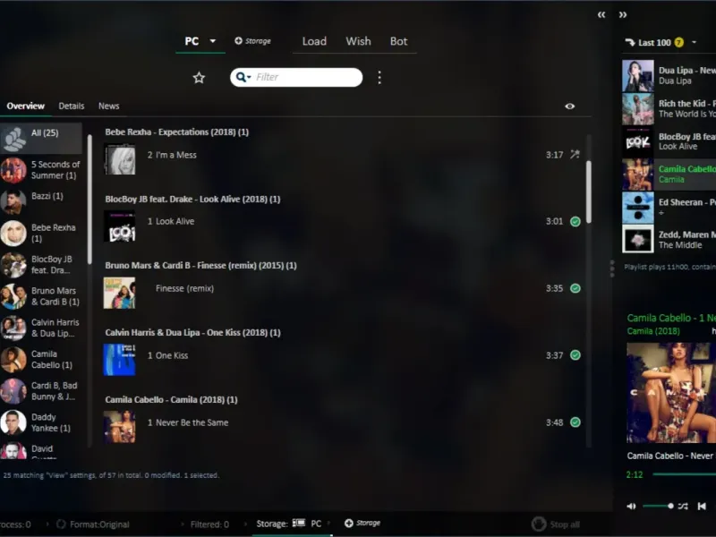Collapse panel with the left double-chevron
716x537 pixels.
click(601, 14)
